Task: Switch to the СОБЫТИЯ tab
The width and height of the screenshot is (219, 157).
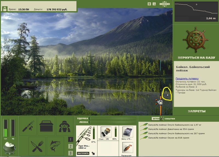Action: 170,119
